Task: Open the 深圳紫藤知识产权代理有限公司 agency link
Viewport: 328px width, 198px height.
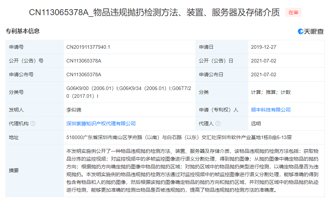Action: [x=101, y=124]
